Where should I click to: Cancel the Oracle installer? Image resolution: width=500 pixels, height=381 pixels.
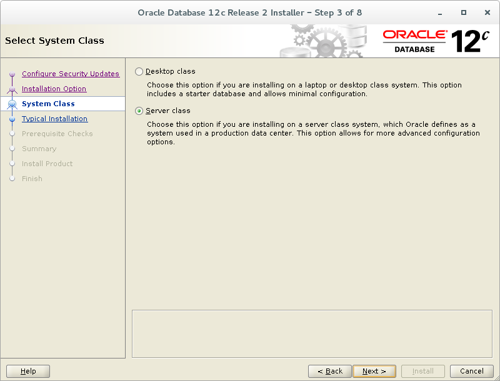click(472, 371)
